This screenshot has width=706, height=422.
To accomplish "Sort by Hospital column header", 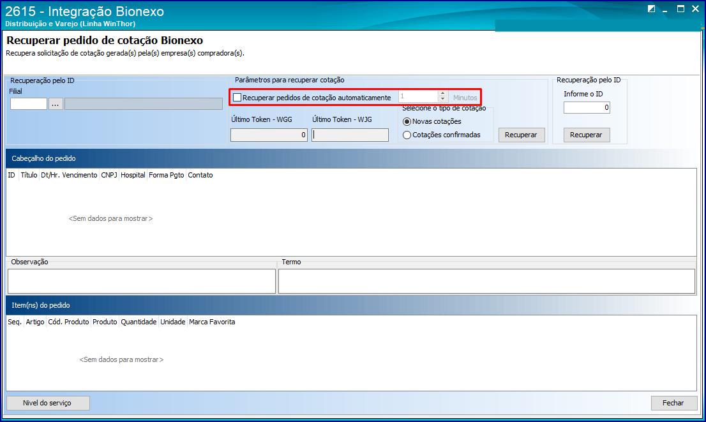I will point(133,175).
